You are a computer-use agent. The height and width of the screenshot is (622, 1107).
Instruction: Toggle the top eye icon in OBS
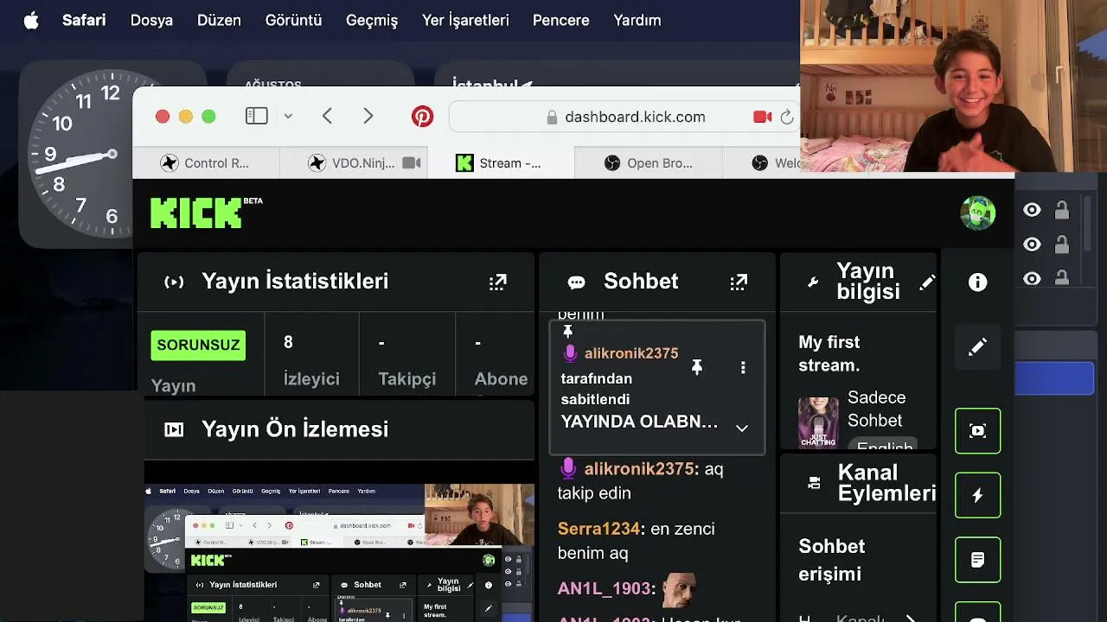tap(1032, 210)
